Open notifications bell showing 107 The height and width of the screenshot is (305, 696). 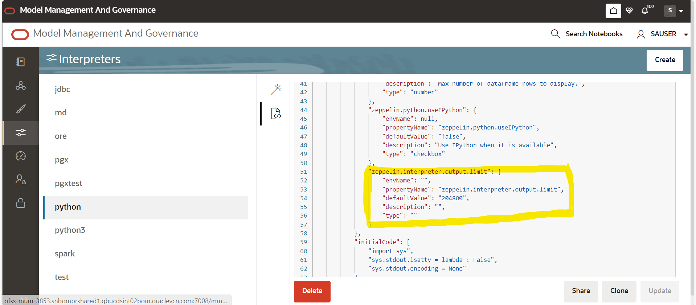click(645, 11)
